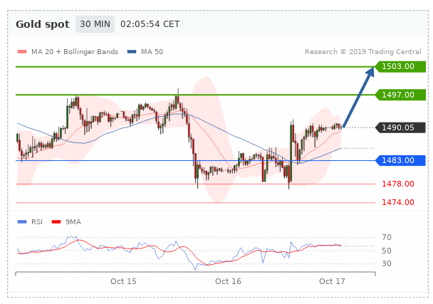Click the RSI 50 level label
This screenshot has height=304, width=433.
pos(387,251)
